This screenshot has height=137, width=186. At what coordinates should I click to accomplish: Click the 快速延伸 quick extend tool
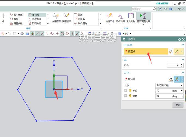66,17
